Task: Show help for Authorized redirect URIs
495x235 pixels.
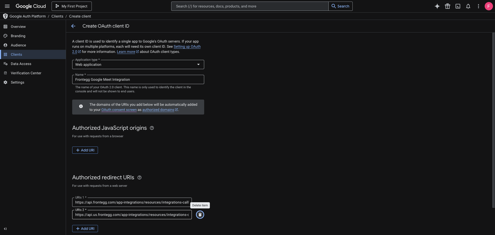Action: click(139, 177)
